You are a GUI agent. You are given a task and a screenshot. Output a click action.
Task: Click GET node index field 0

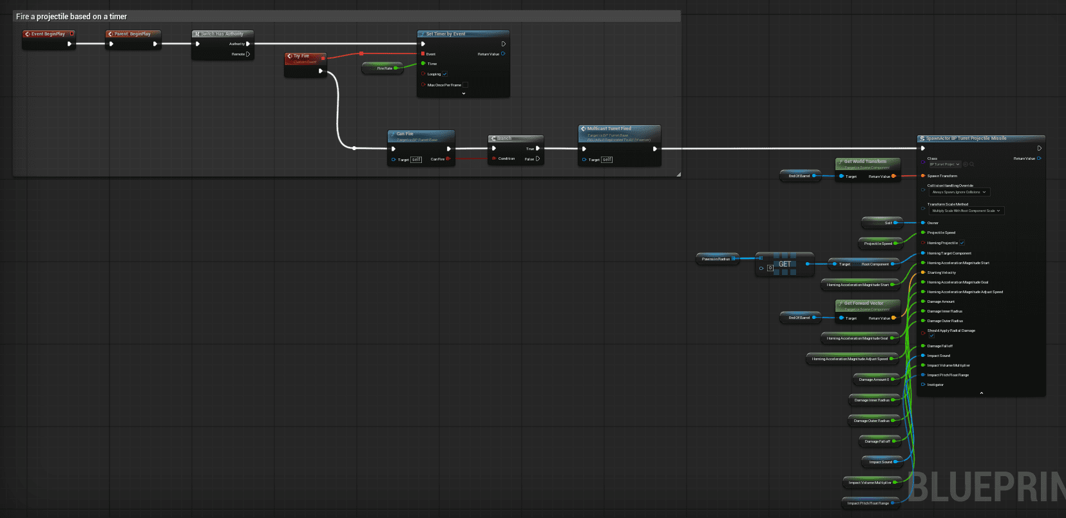point(770,268)
